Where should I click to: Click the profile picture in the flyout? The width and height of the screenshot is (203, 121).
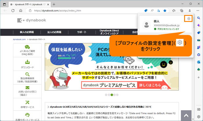pos(146,25)
